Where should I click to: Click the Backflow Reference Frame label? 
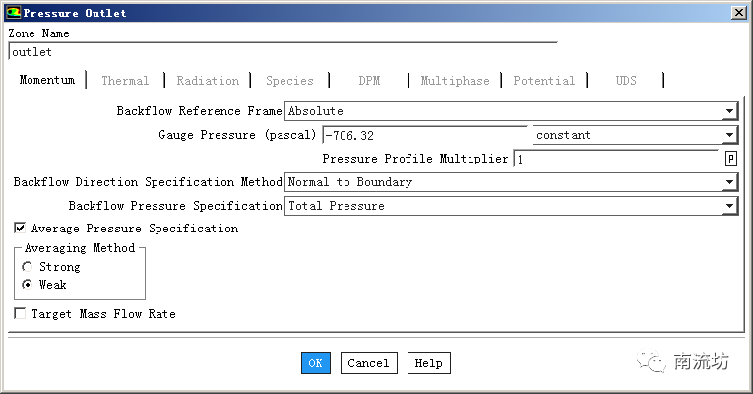click(x=199, y=111)
